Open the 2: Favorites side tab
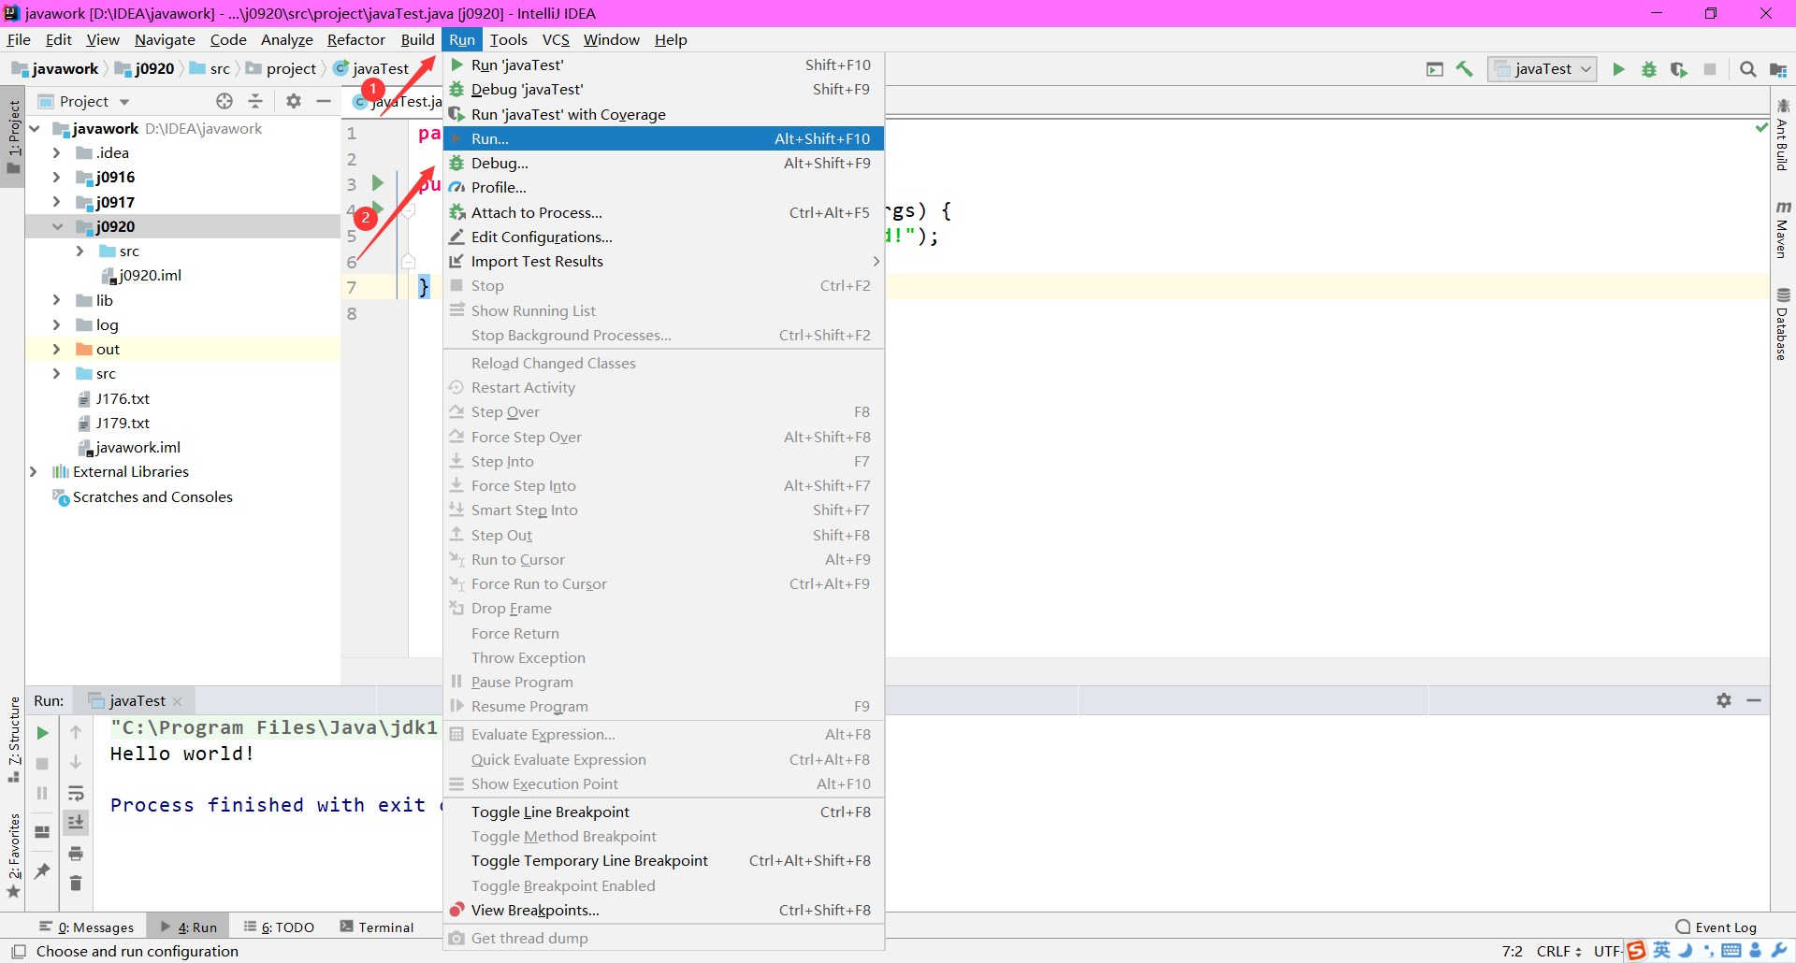Screen dimensions: 1796x963 14,855
